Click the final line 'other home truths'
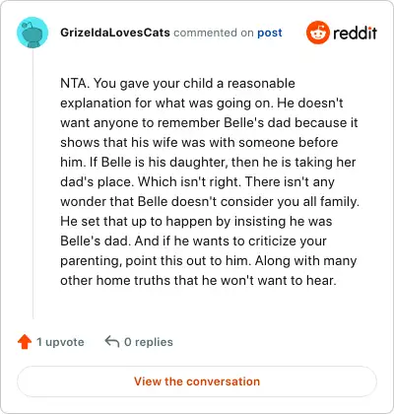This screenshot has height=414, width=394. pyautogui.click(x=198, y=280)
